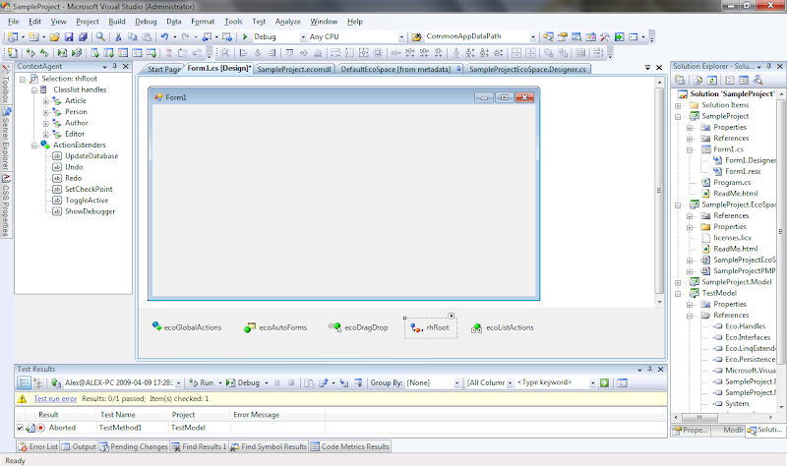
Task: Sort by the Test Name column header
Action: tap(132, 415)
